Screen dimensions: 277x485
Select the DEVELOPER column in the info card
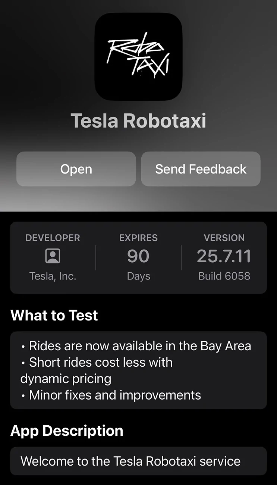point(53,257)
